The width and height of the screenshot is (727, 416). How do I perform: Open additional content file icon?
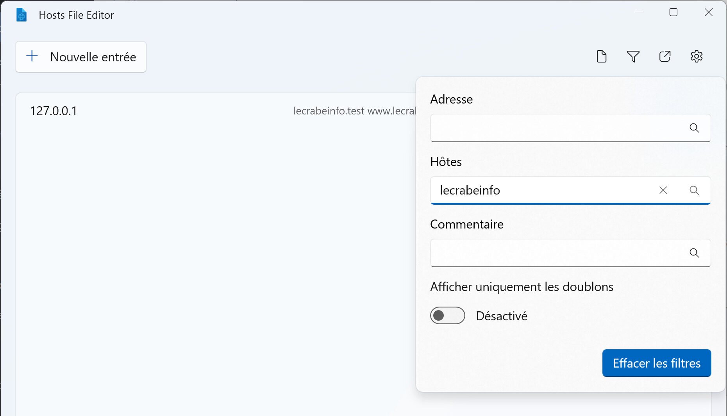click(602, 57)
